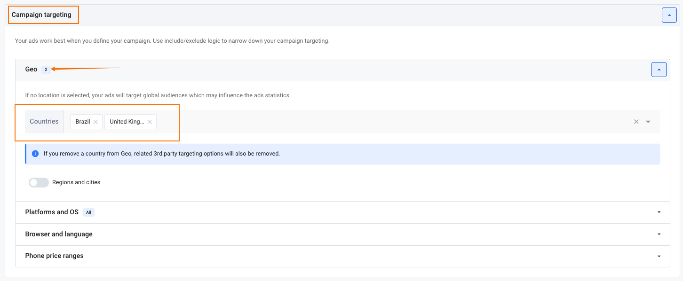This screenshot has width=683, height=281.
Task: Click the blue info icon in the notice
Action: click(x=35, y=154)
